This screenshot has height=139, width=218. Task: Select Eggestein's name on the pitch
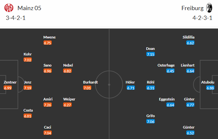click(x=167, y=99)
